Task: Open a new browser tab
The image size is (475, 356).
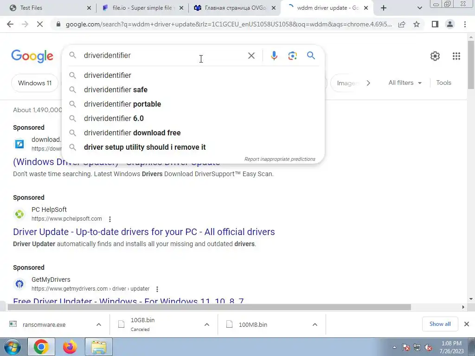Action: tap(384, 8)
